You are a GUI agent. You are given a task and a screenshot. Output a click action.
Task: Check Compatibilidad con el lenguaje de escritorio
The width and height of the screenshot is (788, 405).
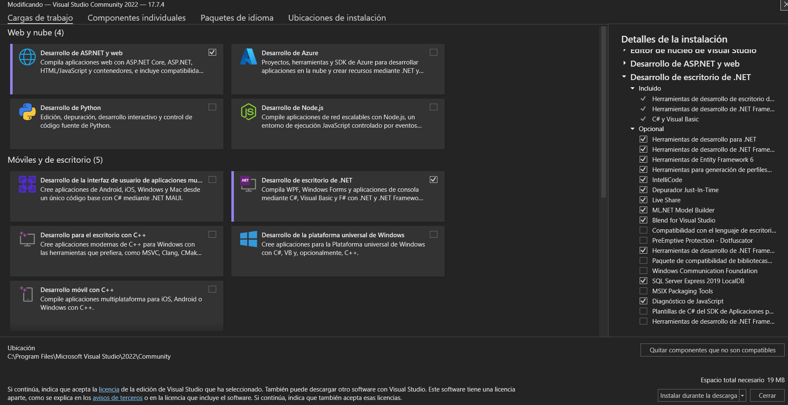[643, 230]
